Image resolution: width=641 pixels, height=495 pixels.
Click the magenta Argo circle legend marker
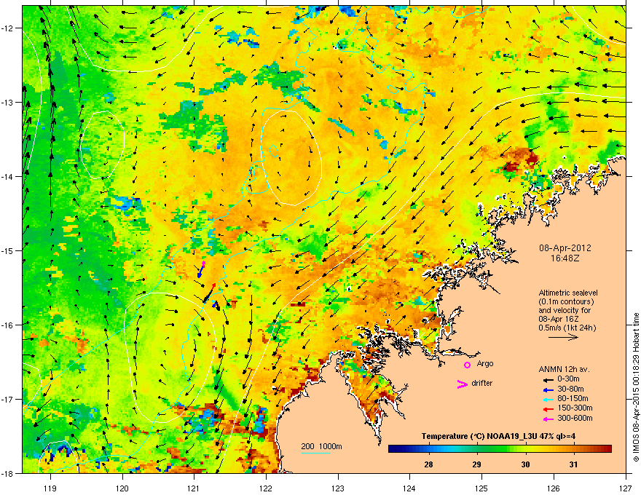pyautogui.click(x=467, y=365)
